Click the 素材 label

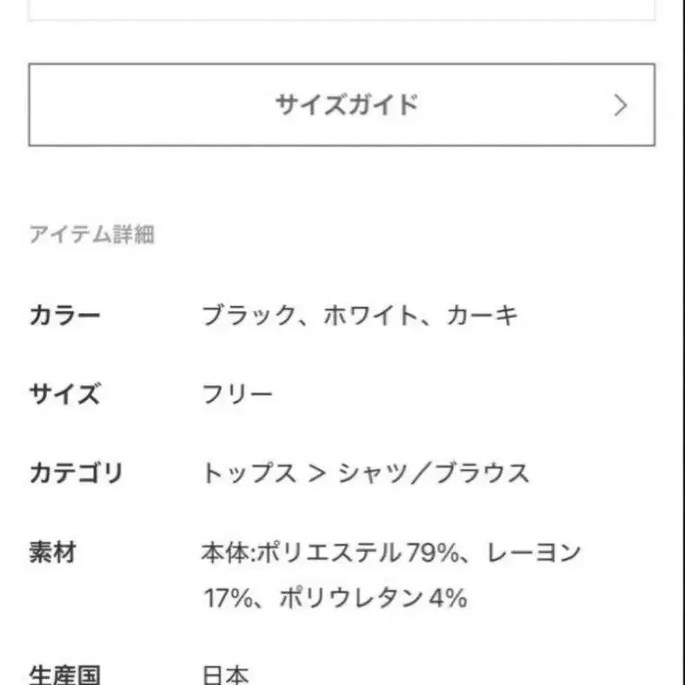coord(54,552)
